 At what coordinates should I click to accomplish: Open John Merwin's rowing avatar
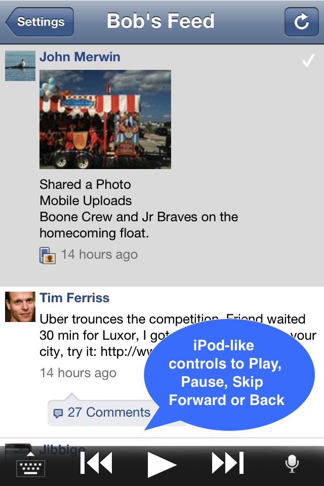[20, 66]
